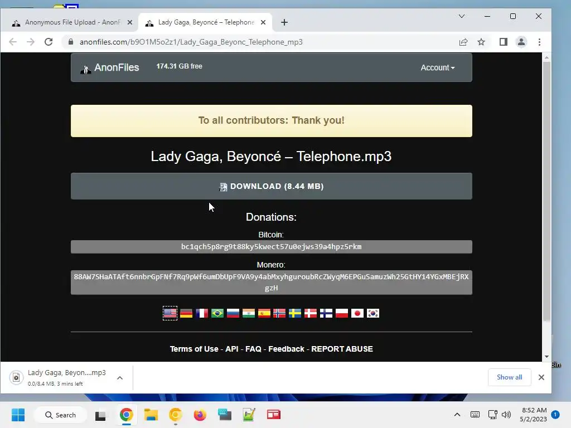This screenshot has width=571, height=428.
Task: Click the taskbar Search box
Action: point(60,415)
